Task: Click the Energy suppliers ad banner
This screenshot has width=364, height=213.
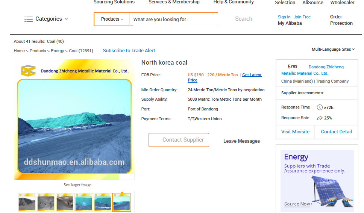Action: coord(317,181)
